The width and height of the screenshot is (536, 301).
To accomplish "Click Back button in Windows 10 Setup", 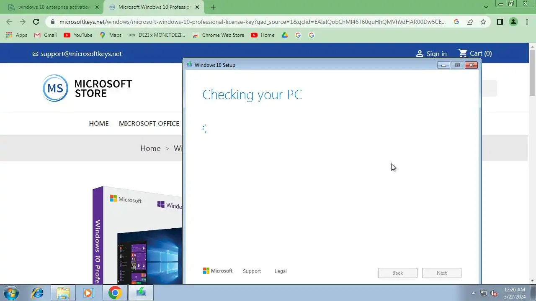I will coord(398,273).
